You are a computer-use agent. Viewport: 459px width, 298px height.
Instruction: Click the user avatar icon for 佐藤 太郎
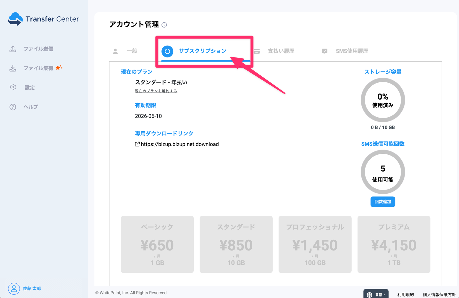[x=14, y=288]
